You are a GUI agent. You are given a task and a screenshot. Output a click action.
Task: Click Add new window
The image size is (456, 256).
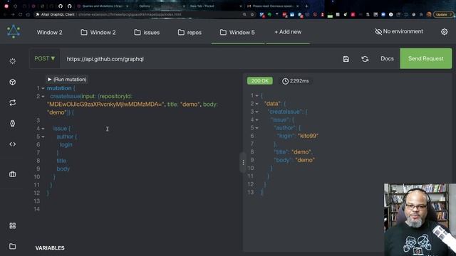point(288,32)
